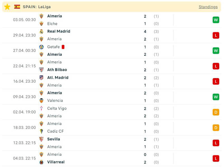Viewport: 224px width, 167px height.
Task: Click the Real Madrid club crest
Action: (x=41, y=32)
